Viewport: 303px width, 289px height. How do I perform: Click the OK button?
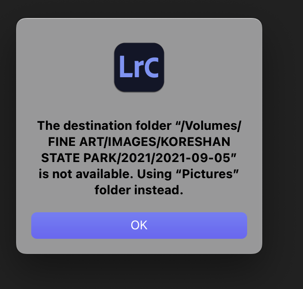139,226
